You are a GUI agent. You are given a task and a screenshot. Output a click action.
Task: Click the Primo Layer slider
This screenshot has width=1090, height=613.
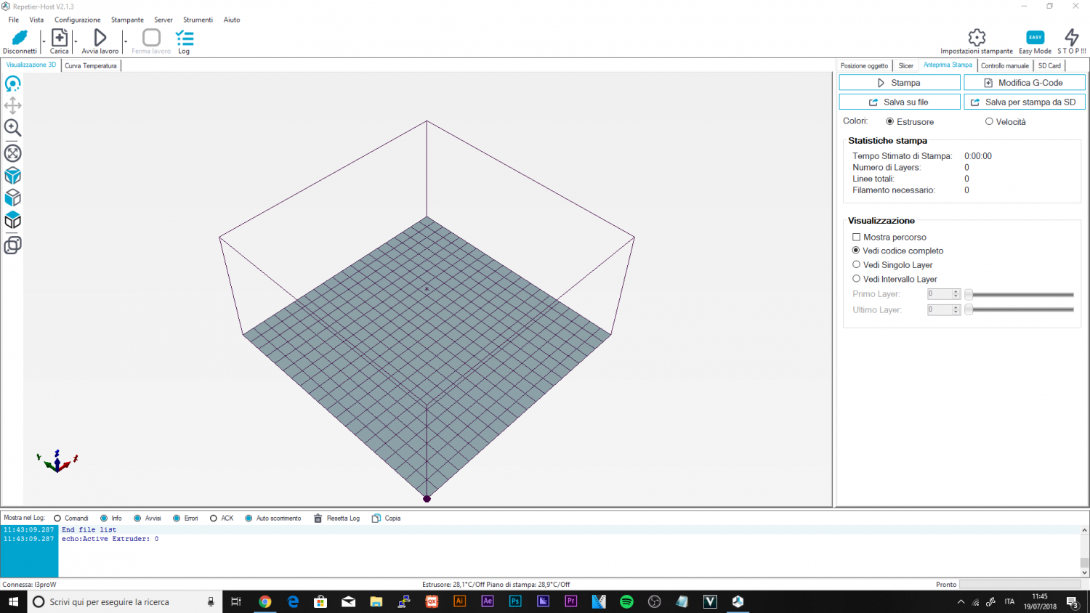(x=1021, y=295)
